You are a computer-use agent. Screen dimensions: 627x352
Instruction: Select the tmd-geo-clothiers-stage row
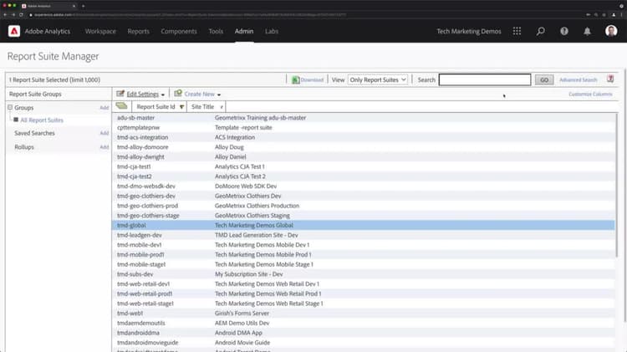pos(363,215)
